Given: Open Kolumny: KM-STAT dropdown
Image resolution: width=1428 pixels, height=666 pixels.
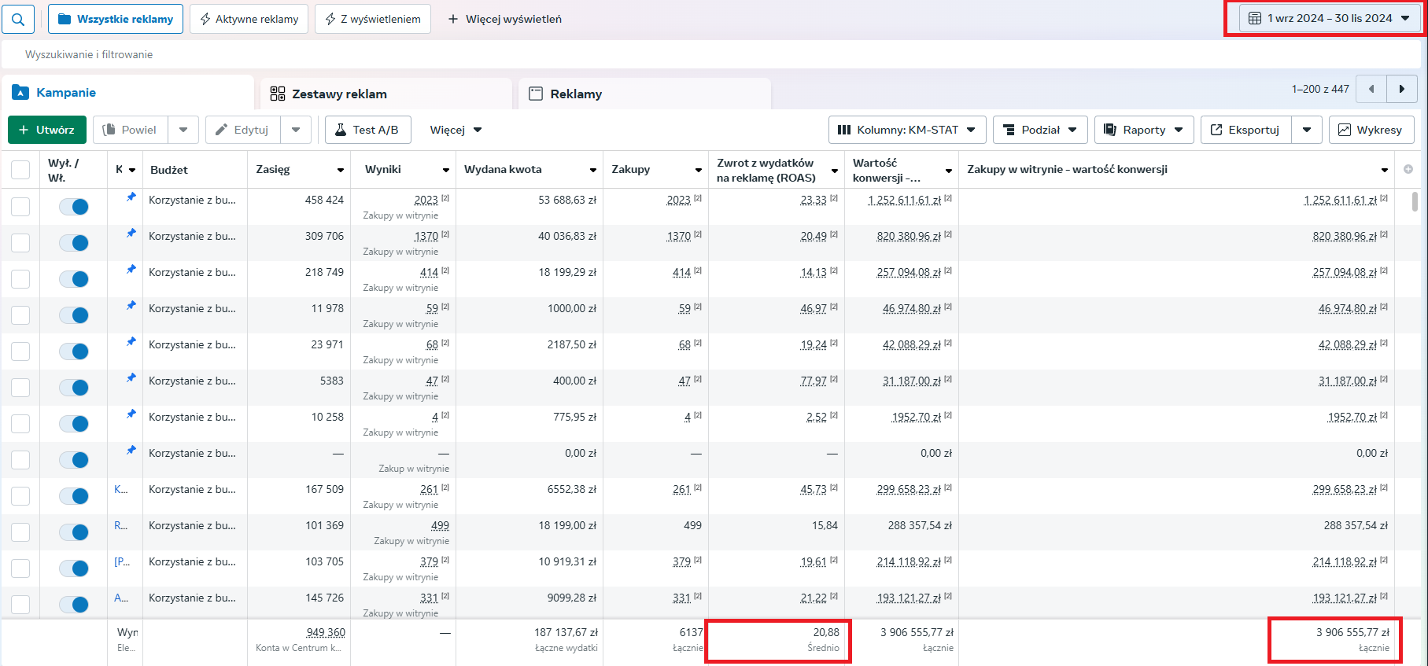Looking at the screenshot, I should (x=907, y=130).
